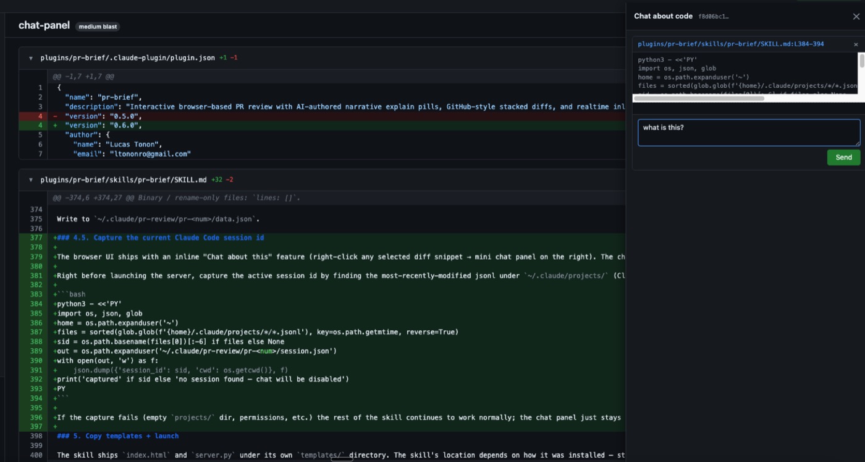Select the plugins/pr-brief/skills/pr-brief/SKILL.md file header
Viewport: 865px width, 462px height.
[x=124, y=180]
